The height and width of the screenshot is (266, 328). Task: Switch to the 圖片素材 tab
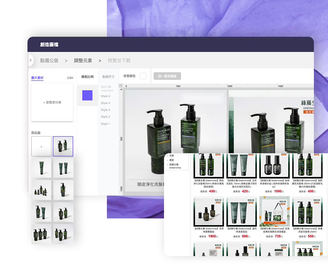click(x=37, y=78)
